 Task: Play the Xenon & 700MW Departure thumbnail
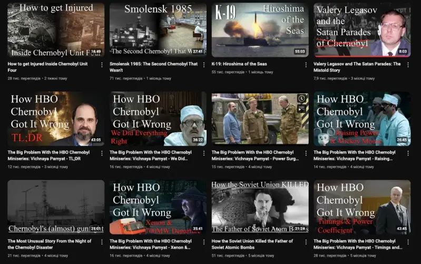158,207
